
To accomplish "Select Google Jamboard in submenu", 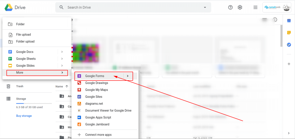I will [x=104, y=124].
